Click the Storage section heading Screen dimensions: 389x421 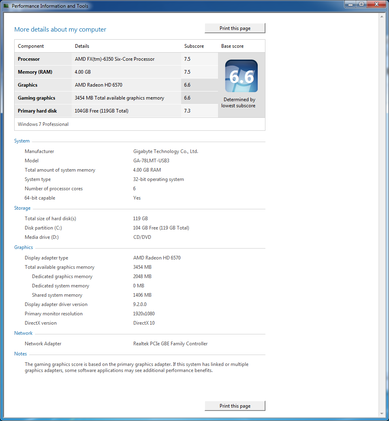22,208
